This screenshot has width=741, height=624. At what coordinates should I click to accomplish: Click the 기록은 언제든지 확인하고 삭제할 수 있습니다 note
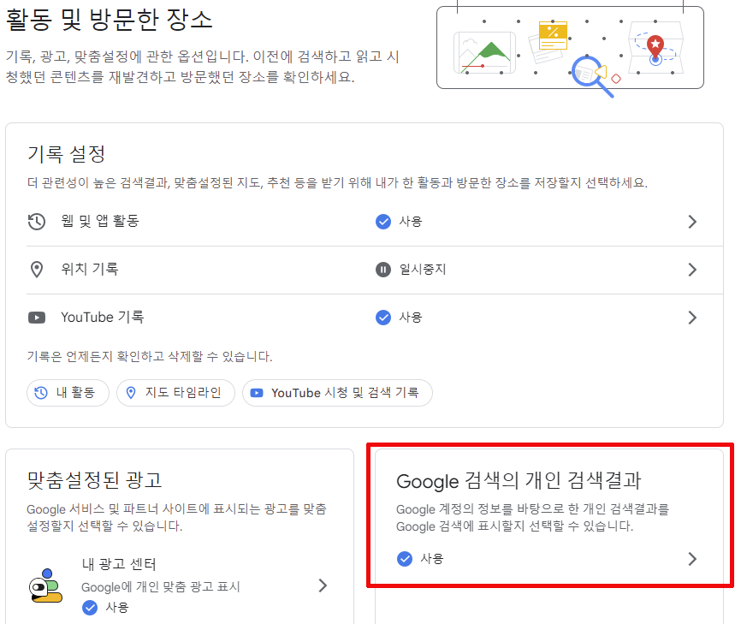(150, 356)
